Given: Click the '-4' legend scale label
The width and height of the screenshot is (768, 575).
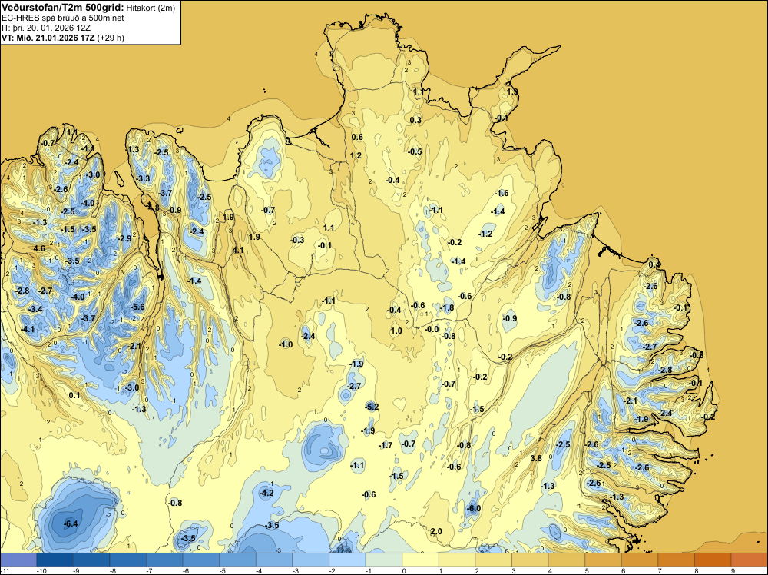Looking at the screenshot, I should coord(260,570).
